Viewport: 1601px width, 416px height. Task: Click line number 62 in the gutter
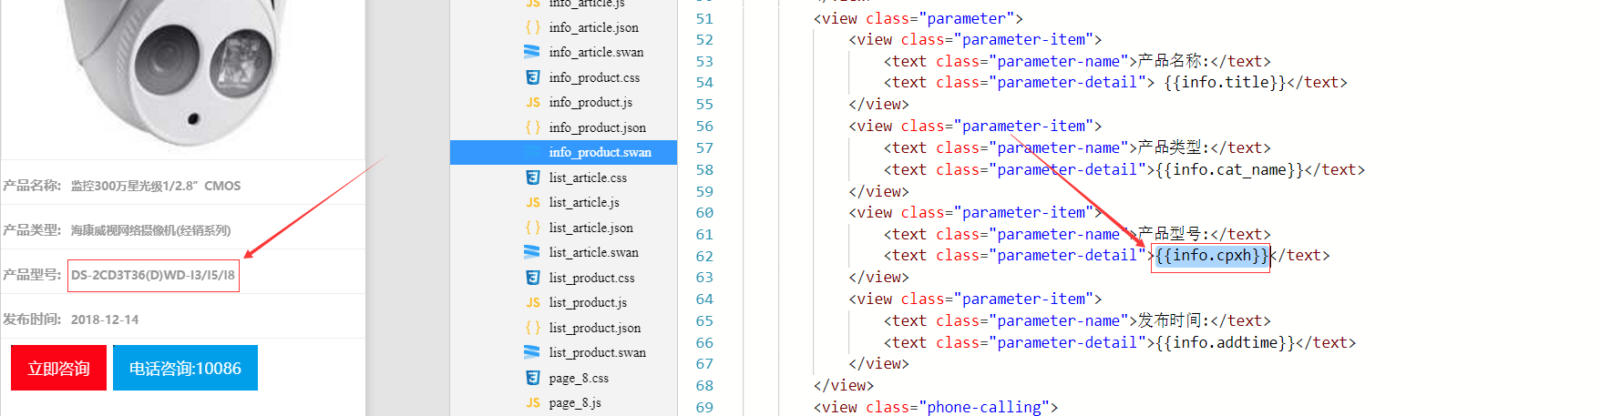pos(704,256)
